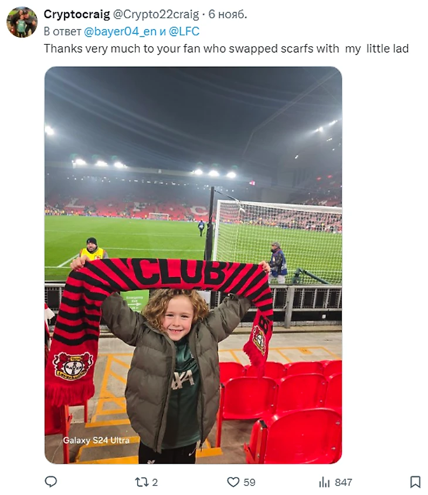Click the like count 59
Image resolution: width=428 pixels, height=495 pixels.
[249, 482]
